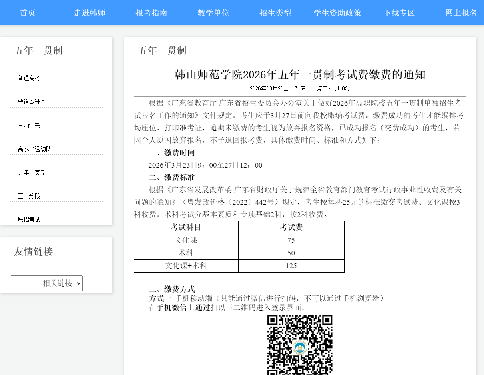Image resolution: width=484 pixels, height=375 pixels.
Task: Open the 网上报名 registration page
Action: click(x=460, y=12)
